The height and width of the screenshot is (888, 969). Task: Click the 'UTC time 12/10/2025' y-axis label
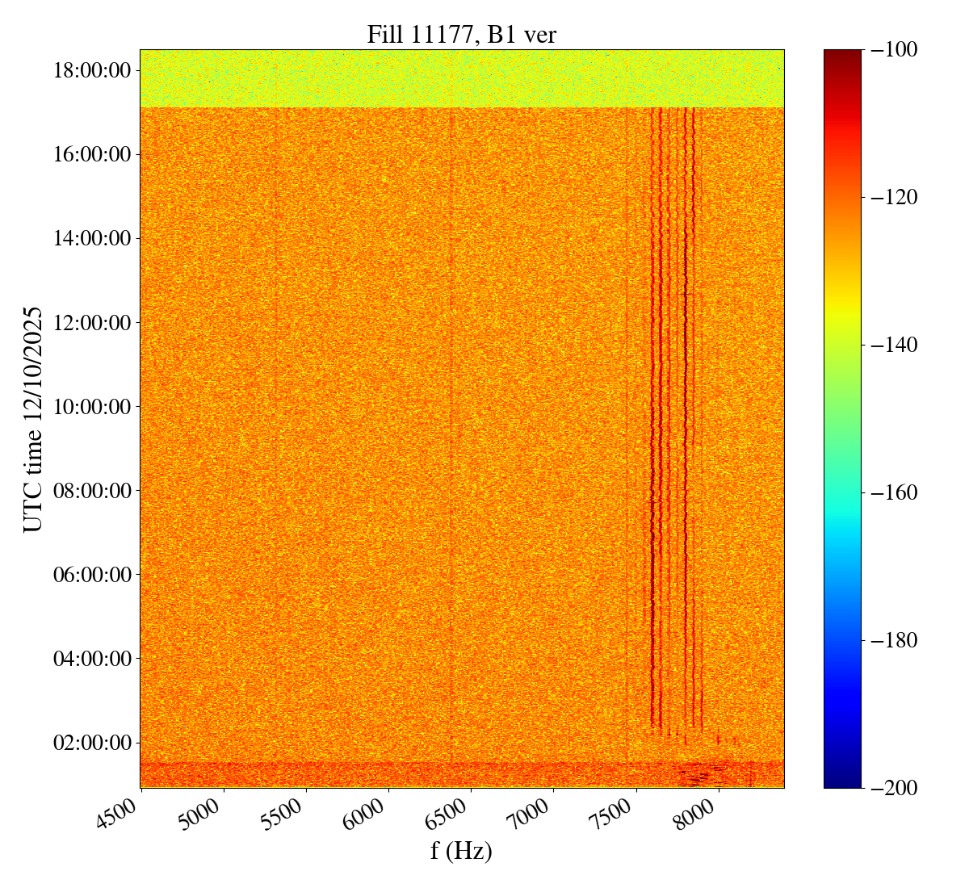click(x=32, y=419)
